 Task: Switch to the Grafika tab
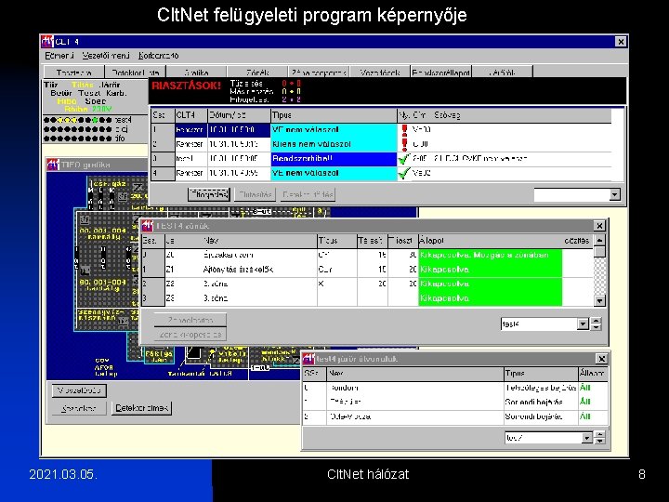pos(196,73)
